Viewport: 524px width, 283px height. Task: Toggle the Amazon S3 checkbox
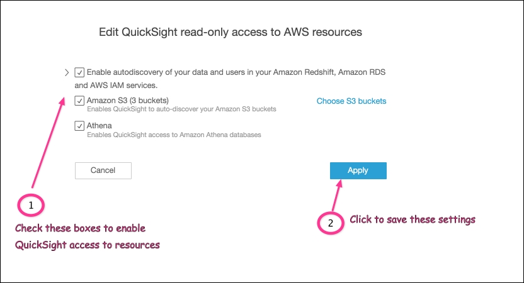(79, 101)
